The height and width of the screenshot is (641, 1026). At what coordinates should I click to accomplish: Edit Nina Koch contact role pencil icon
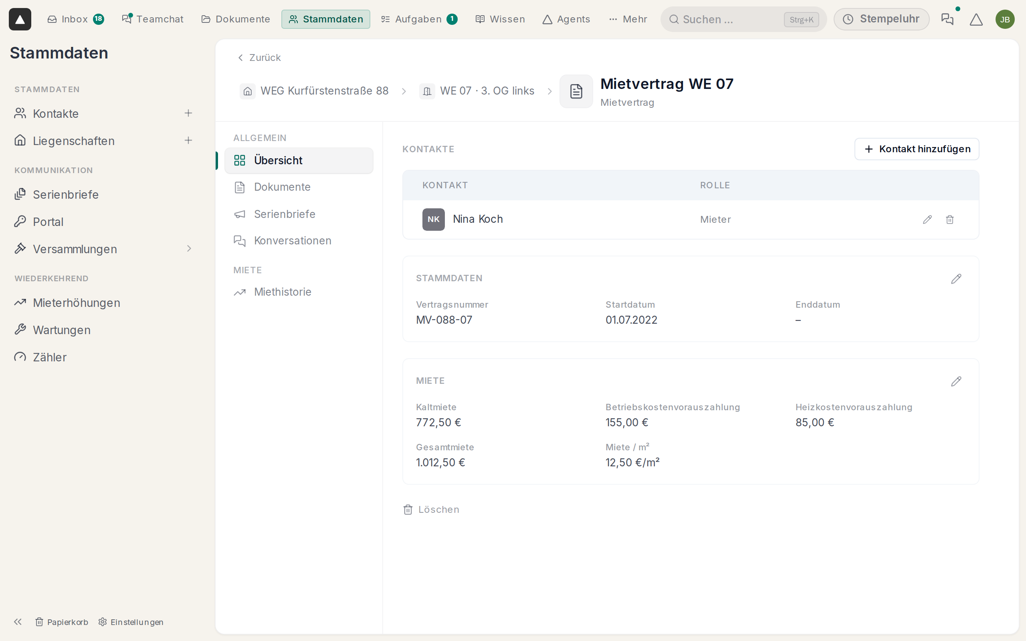point(927,219)
